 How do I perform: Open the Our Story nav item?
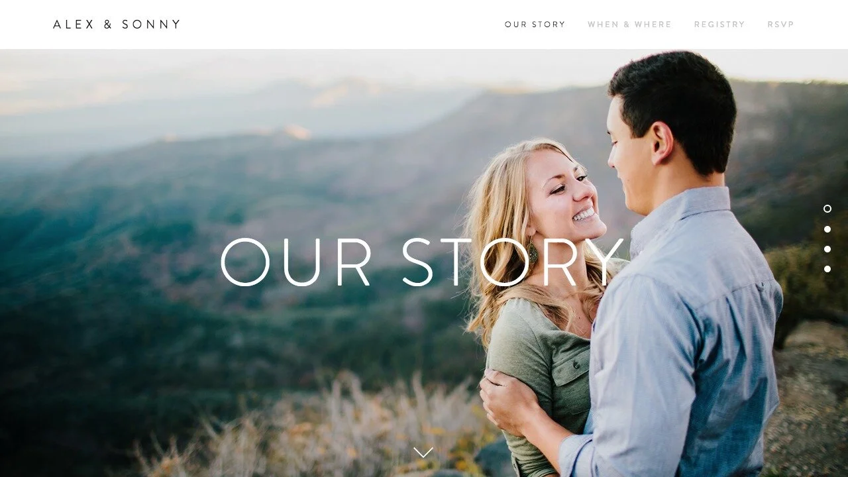[535, 25]
